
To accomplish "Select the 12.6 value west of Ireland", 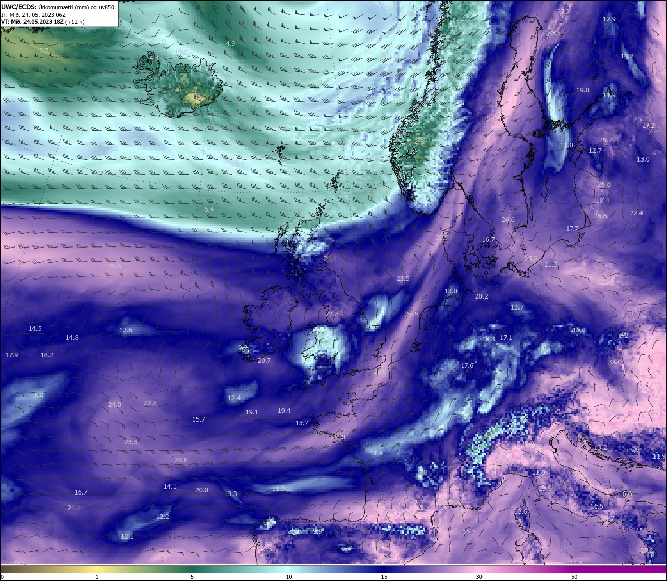I will (x=126, y=330).
